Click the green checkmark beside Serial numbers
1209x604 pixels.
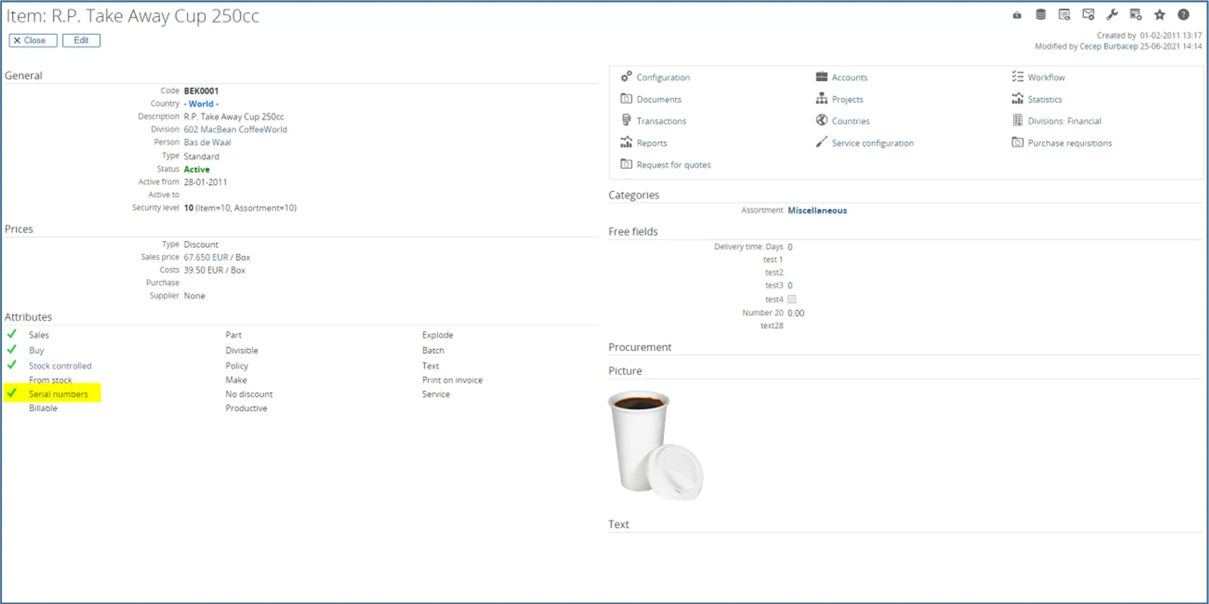(x=12, y=393)
